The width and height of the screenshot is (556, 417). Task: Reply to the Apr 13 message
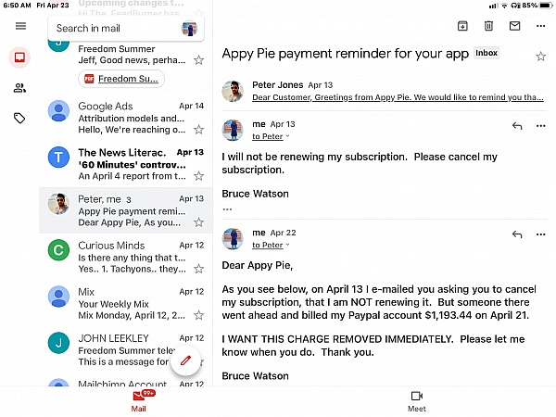pyautogui.click(x=517, y=126)
